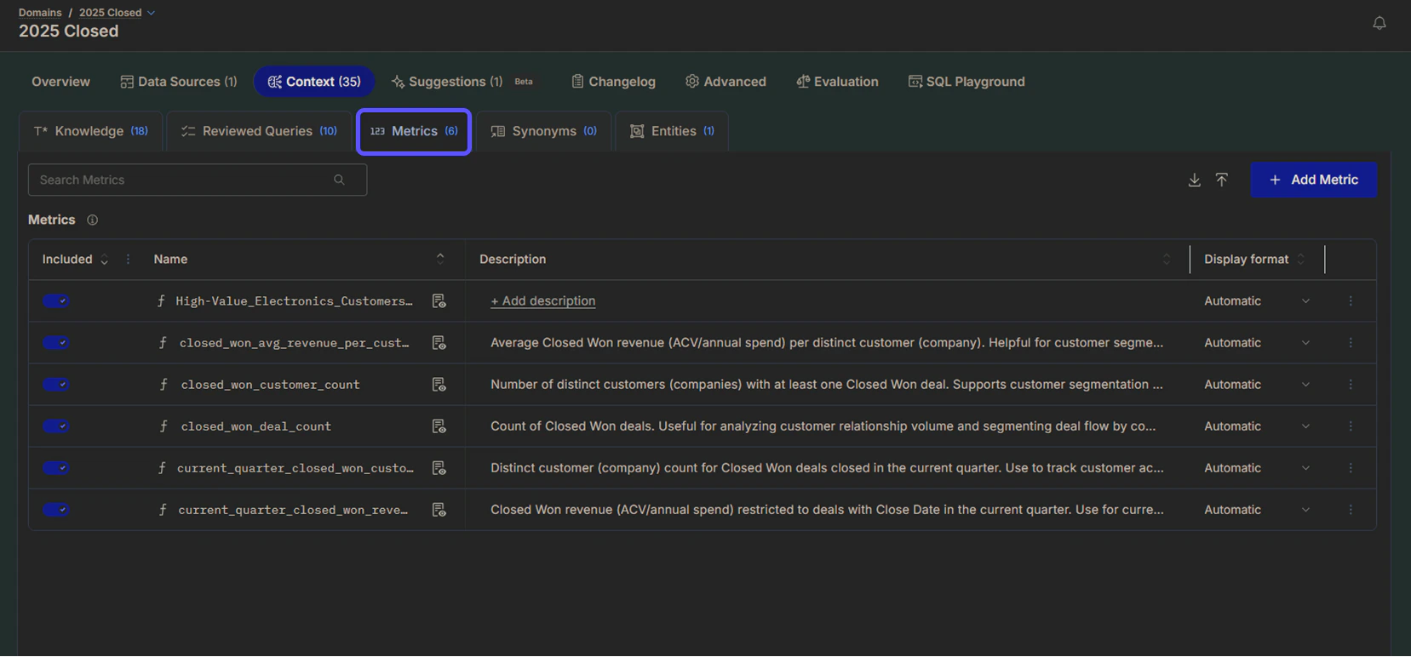Image resolution: width=1411 pixels, height=657 pixels.
Task: Click Domains breadcrumb link
Action: tap(40, 13)
